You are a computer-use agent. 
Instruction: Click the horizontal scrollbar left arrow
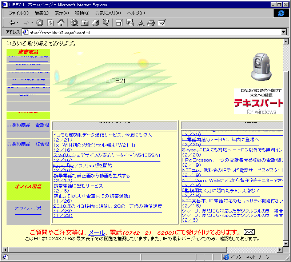tap(5, 250)
